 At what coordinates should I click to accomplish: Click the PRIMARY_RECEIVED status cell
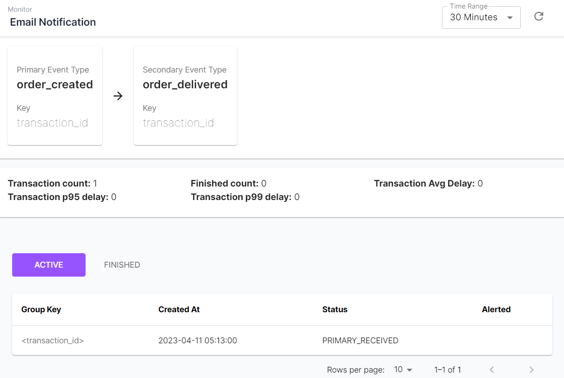360,341
